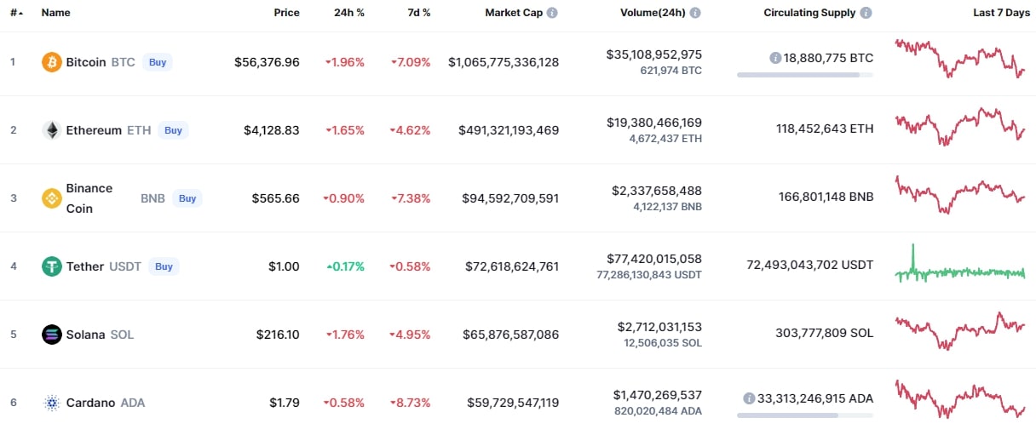Sort by the 7d % column header
The width and height of the screenshot is (1036, 435).
[417, 13]
